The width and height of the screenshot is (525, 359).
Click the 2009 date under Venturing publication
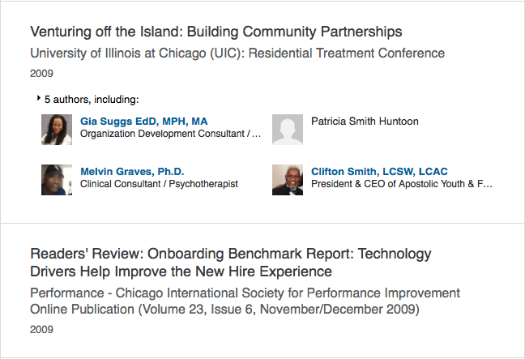pyautogui.click(x=41, y=74)
